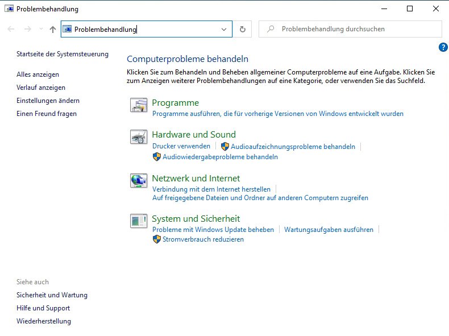Open Sicherheit und Wartung under Siehe auch

[x=52, y=295]
